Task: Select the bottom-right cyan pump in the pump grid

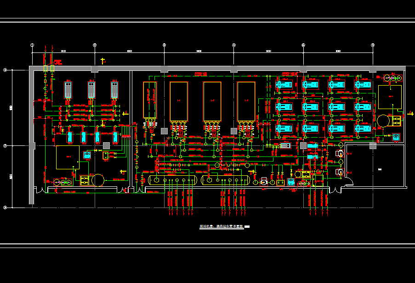Action: (363, 128)
